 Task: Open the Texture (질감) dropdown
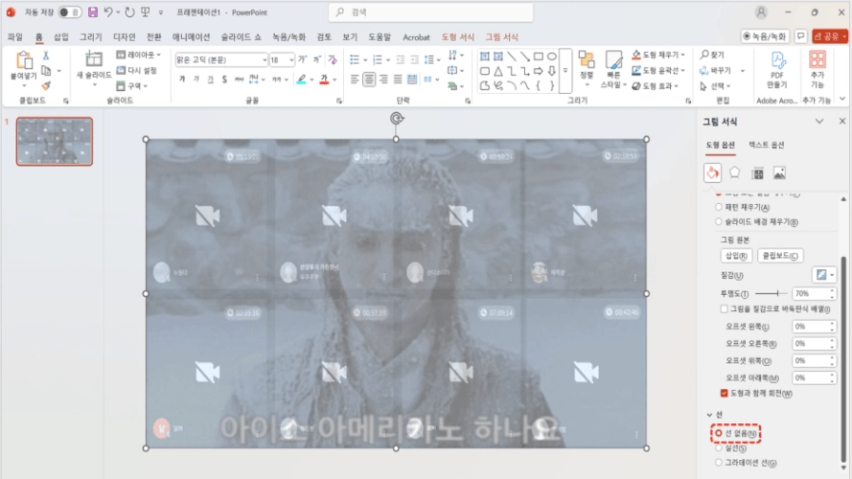(x=825, y=275)
